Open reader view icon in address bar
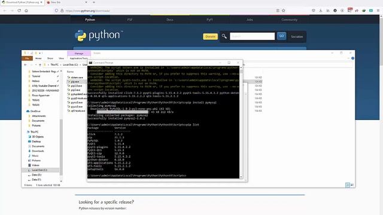Screen dimensions: 383x215 278,11
